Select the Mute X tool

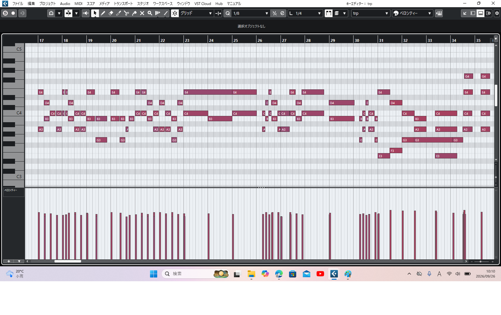click(142, 13)
